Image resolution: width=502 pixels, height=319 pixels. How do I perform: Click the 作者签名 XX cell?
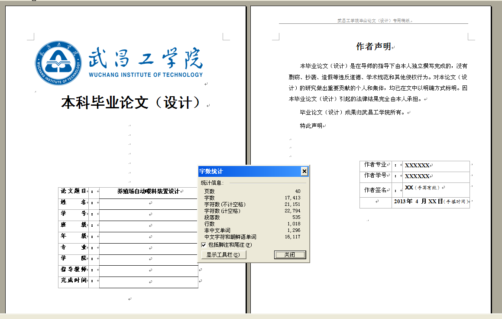tap(436, 189)
